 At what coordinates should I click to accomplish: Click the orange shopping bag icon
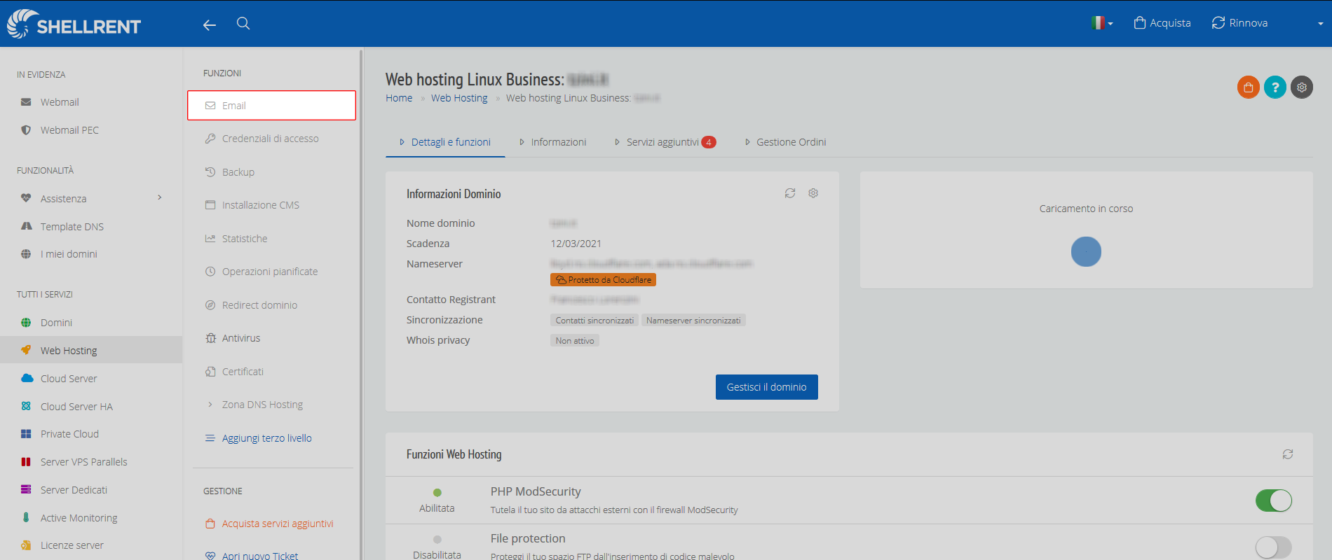(x=1248, y=87)
